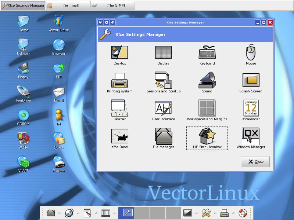Image resolution: width=294 pixels, height=220 pixels.
Task: Expand arrow beside the film strip panel icon
Action: pyautogui.click(x=114, y=213)
